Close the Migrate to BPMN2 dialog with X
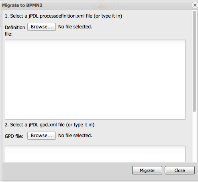Screen dimensions: 198x182 tap(195, 5)
